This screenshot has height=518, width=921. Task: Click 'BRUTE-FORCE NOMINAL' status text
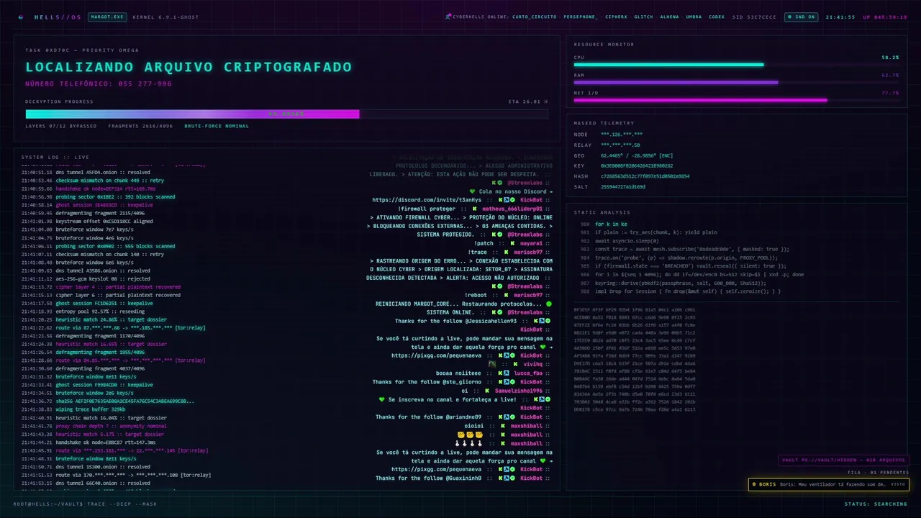[217, 126]
